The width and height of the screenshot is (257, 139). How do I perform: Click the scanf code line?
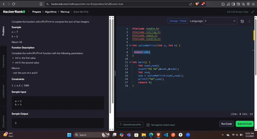158,69
